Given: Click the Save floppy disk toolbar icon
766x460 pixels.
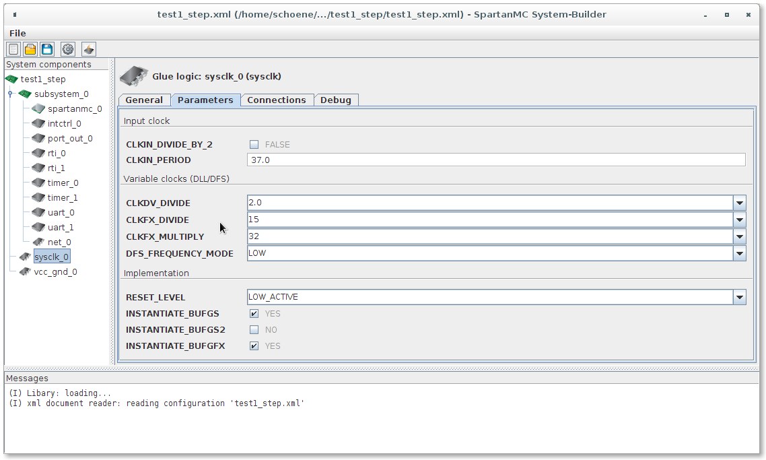Looking at the screenshot, I should pyautogui.click(x=47, y=49).
